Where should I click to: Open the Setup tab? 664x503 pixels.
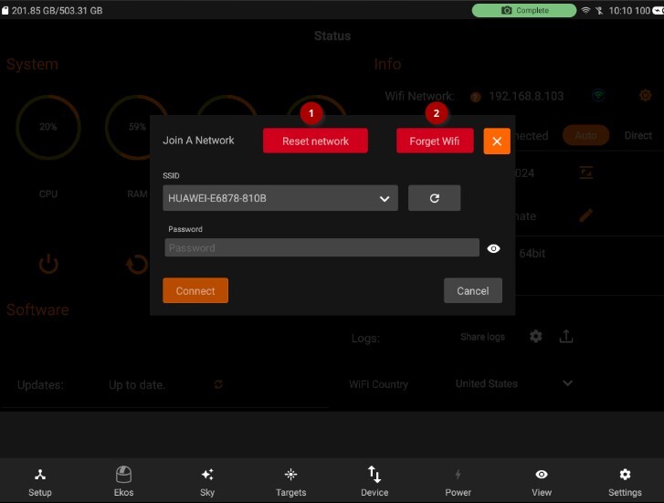tap(40, 482)
